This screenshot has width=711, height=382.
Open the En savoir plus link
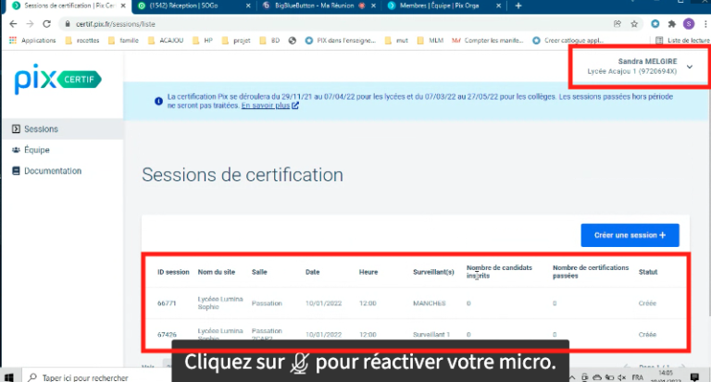269,105
